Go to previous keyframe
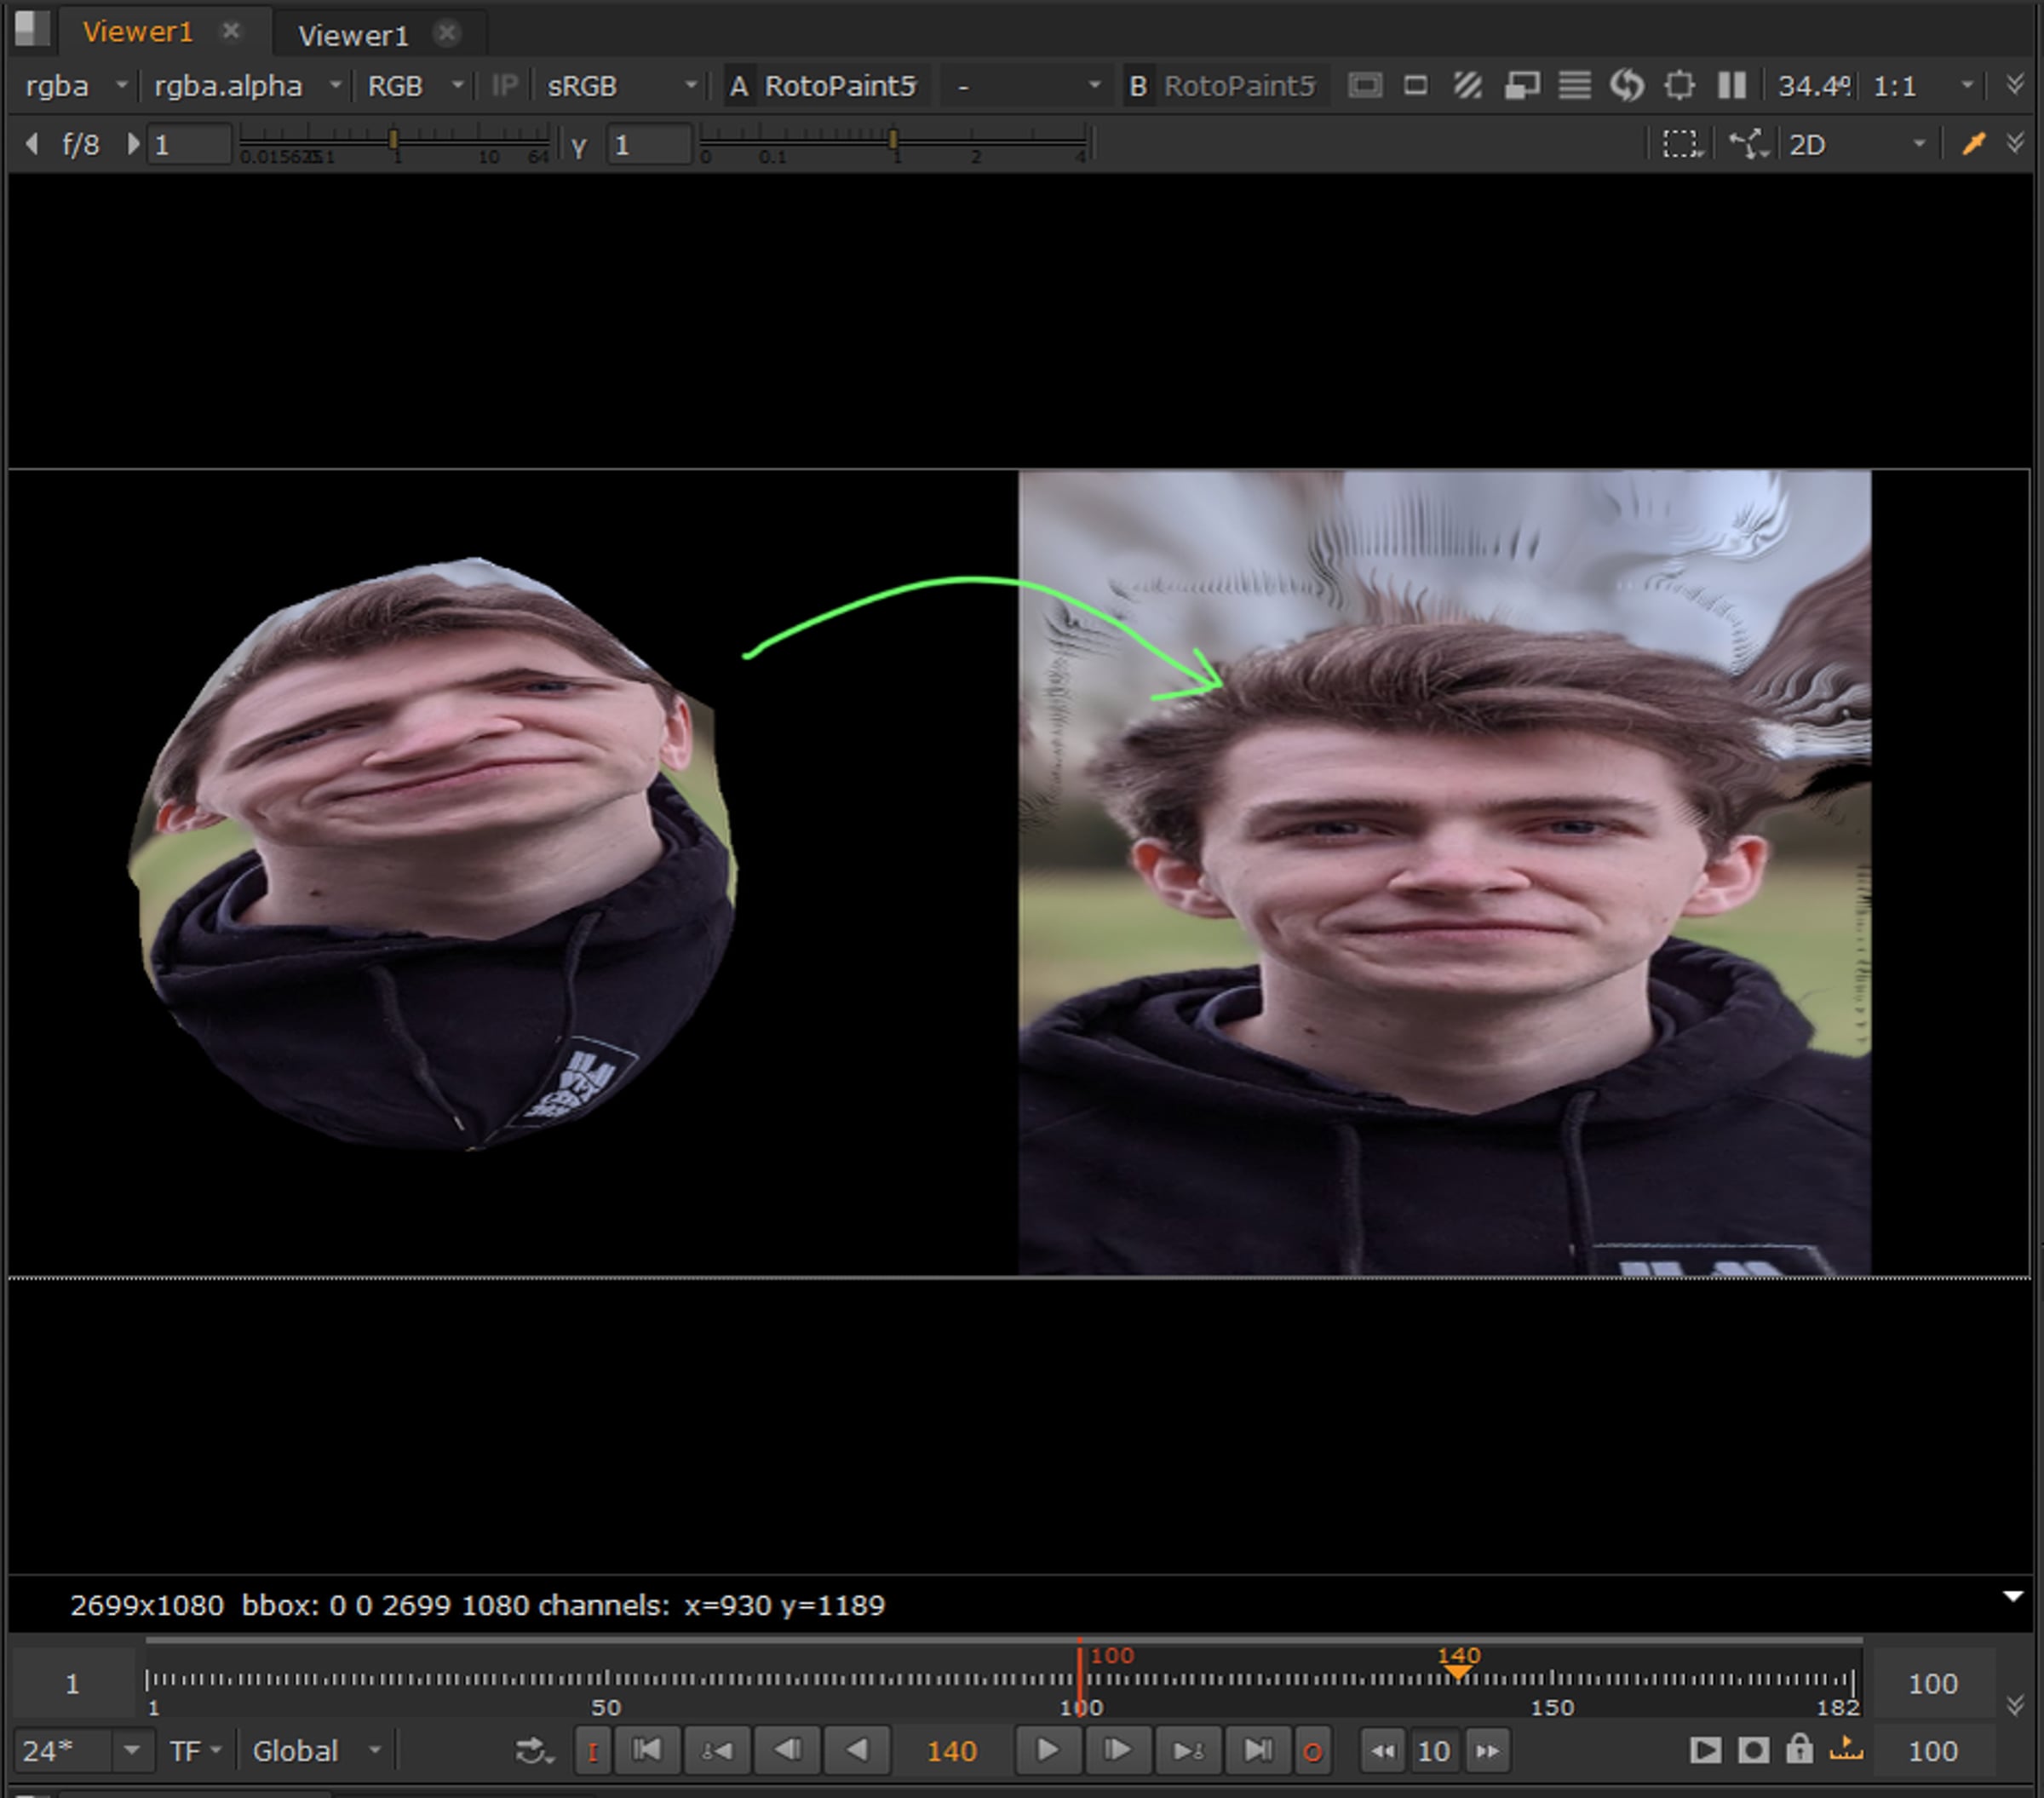The image size is (2044, 1798). pyautogui.click(x=717, y=1751)
